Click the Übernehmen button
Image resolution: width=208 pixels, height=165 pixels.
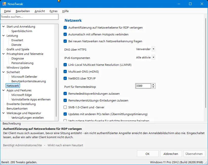tap(194, 154)
